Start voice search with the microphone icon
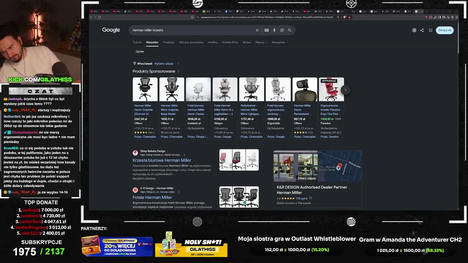The image size is (468, 263). (x=274, y=30)
